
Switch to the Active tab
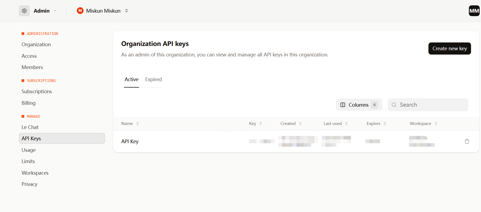click(132, 80)
